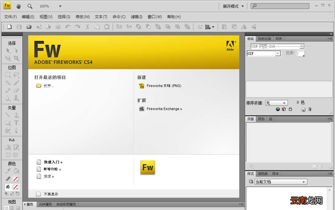This screenshot has height=210, width=335.
Task: Open the 展开模式 workspace dropdown
Action: [233, 6]
